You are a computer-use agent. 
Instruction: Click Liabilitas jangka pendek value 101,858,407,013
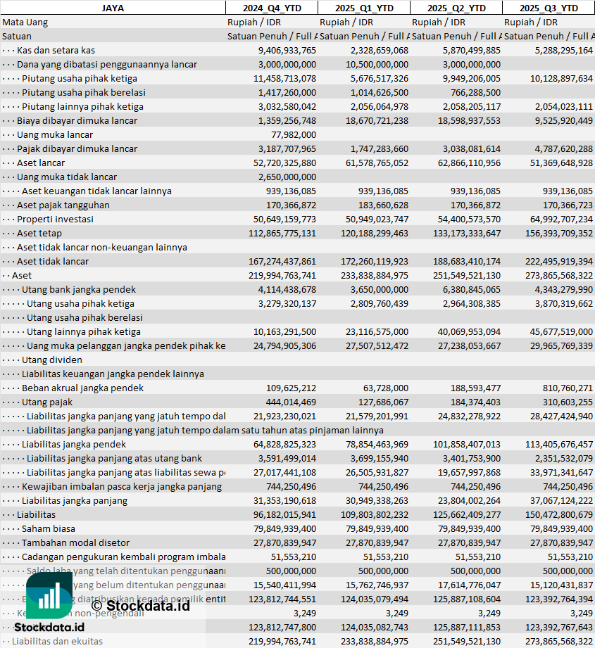coord(467,444)
